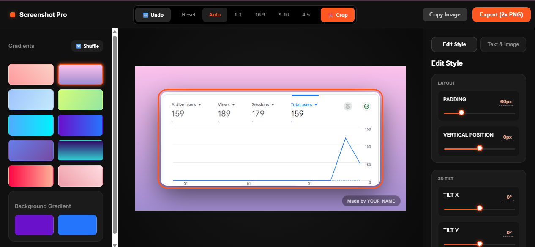Click the 189 views value
This screenshot has width=535, height=247.
pyautogui.click(x=224, y=114)
